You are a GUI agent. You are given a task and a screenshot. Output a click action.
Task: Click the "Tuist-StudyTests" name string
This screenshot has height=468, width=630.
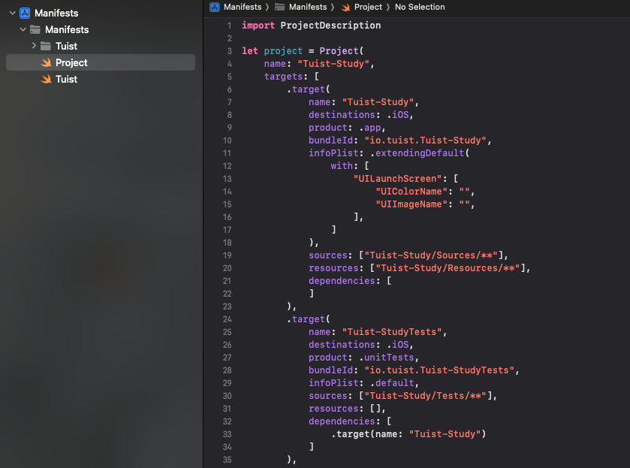pos(392,332)
